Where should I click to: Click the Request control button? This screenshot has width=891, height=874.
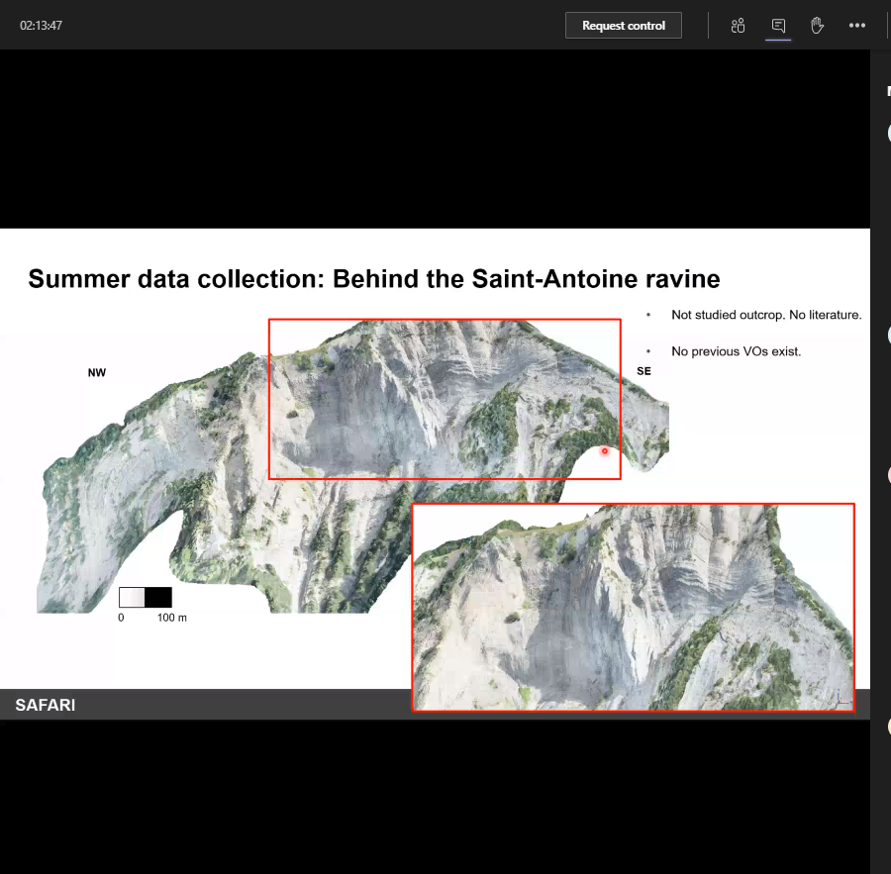coord(624,26)
